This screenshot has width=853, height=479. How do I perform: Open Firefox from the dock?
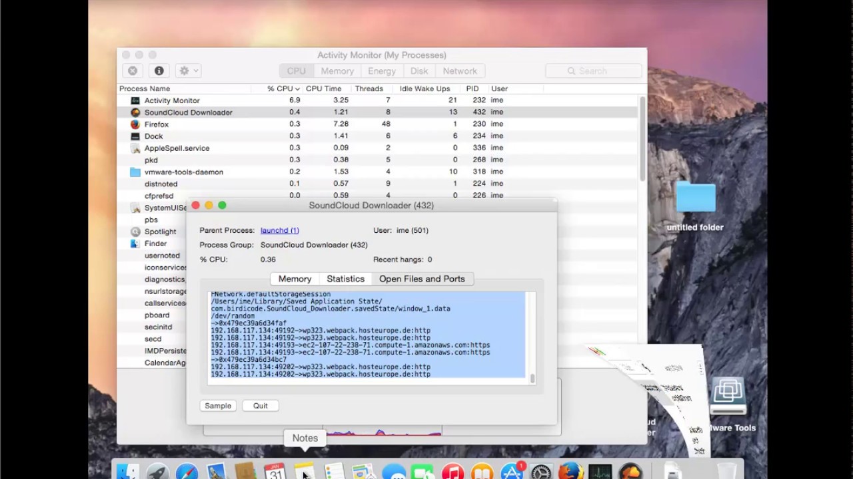tap(570, 472)
